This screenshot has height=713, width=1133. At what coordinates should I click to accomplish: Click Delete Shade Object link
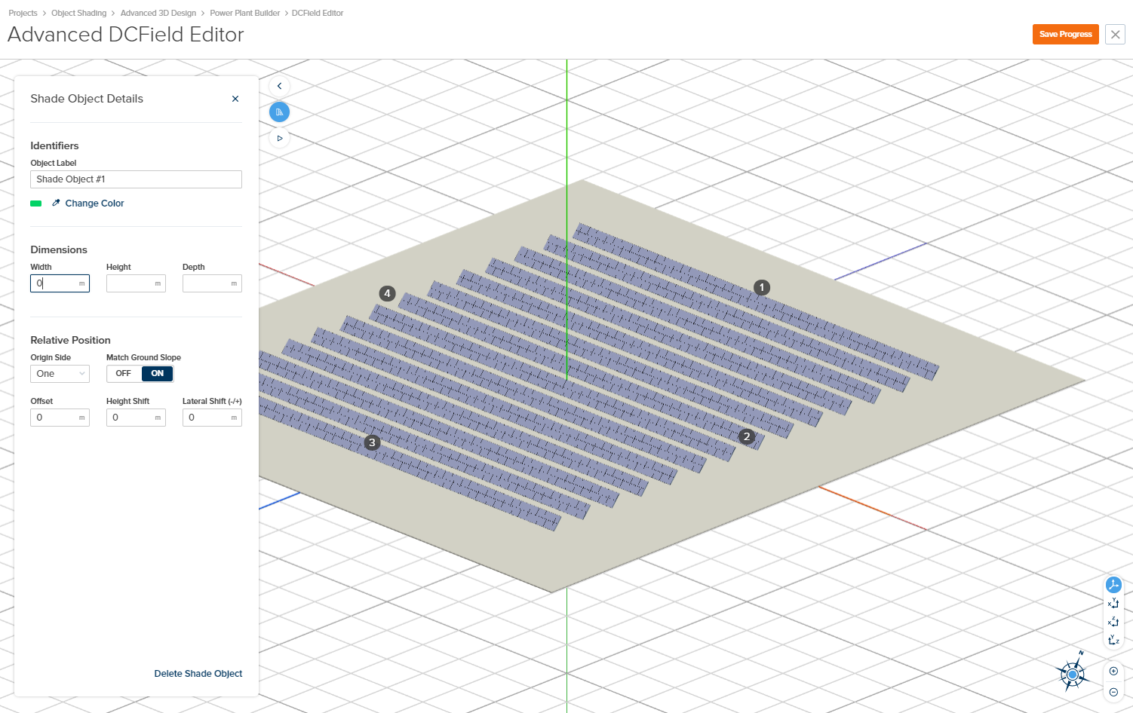(x=198, y=674)
